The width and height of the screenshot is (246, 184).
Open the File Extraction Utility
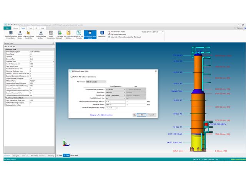tap(69, 35)
